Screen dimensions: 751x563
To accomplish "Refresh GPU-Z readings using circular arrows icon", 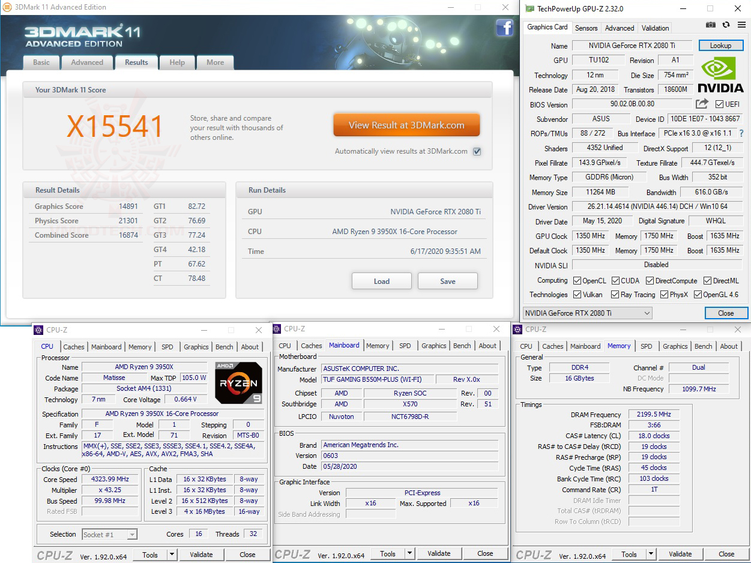I will point(726,25).
